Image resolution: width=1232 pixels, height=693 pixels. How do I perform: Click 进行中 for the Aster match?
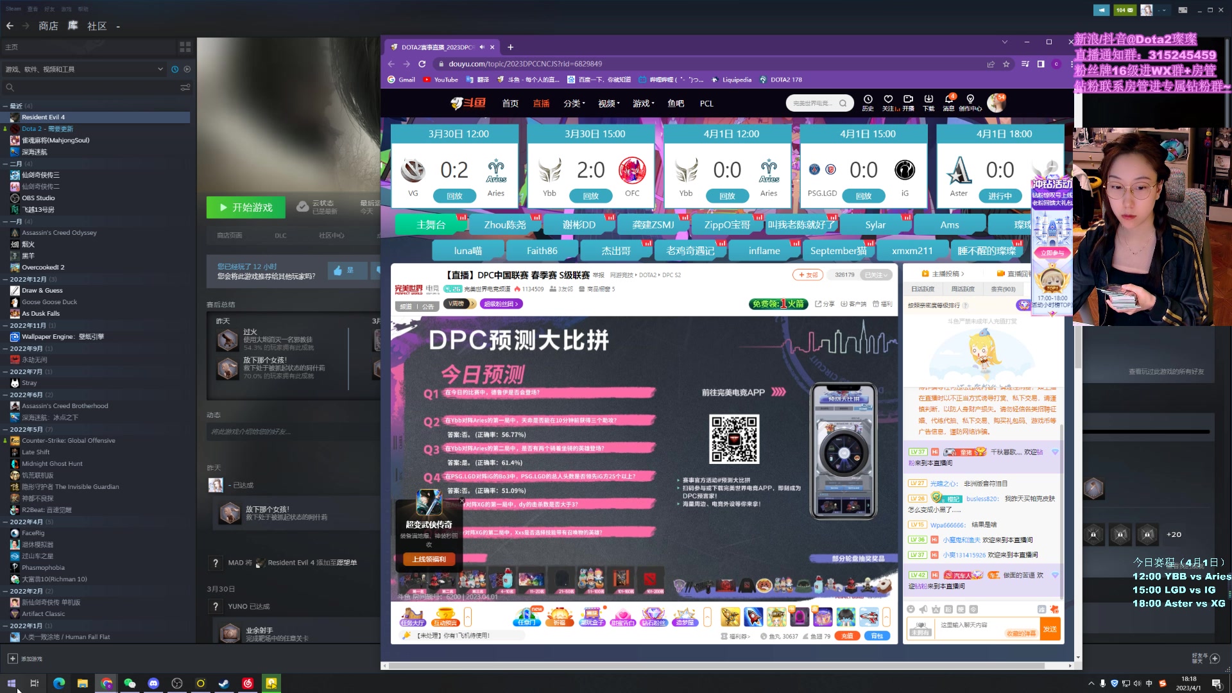coord(1000,196)
